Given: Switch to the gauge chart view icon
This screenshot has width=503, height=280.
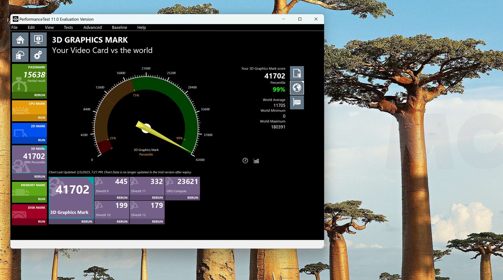Looking at the screenshot, I should [x=245, y=161].
